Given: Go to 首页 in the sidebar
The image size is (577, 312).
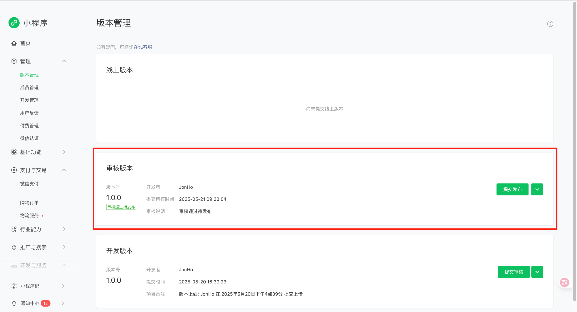Looking at the screenshot, I should coord(25,43).
